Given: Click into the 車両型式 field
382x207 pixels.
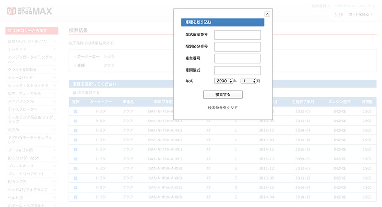Looking at the screenshot, I should coord(238,70).
